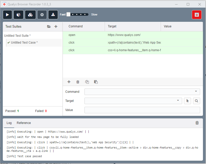Run all test suites via stacked cubes icon

30,14
